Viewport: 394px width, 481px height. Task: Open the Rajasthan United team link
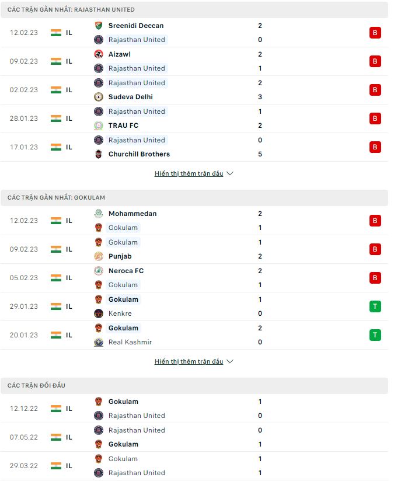click(137, 40)
